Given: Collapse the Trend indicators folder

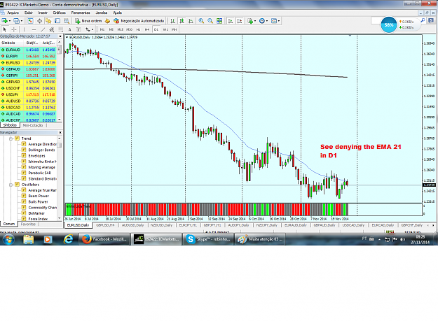Looking at the screenshot, I should (x=11, y=138).
